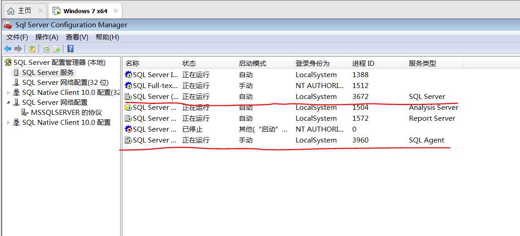Viewport: 520px width, 236px height.
Task: Click the gray Forward arrow toolbar icon
Action: click(x=18, y=49)
